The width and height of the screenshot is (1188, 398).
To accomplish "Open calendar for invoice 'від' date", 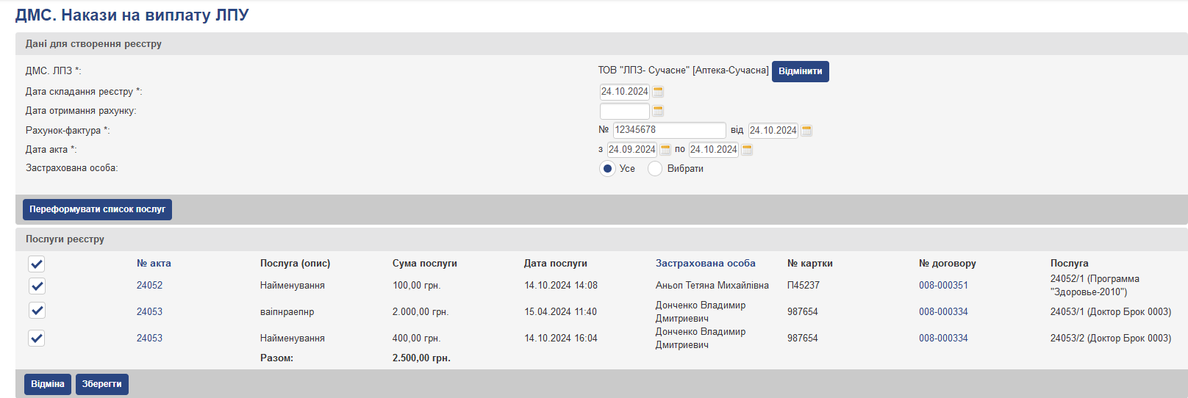I will [x=806, y=131].
